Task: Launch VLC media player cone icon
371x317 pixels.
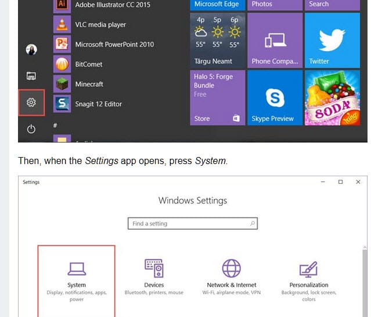Action: pos(62,24)
